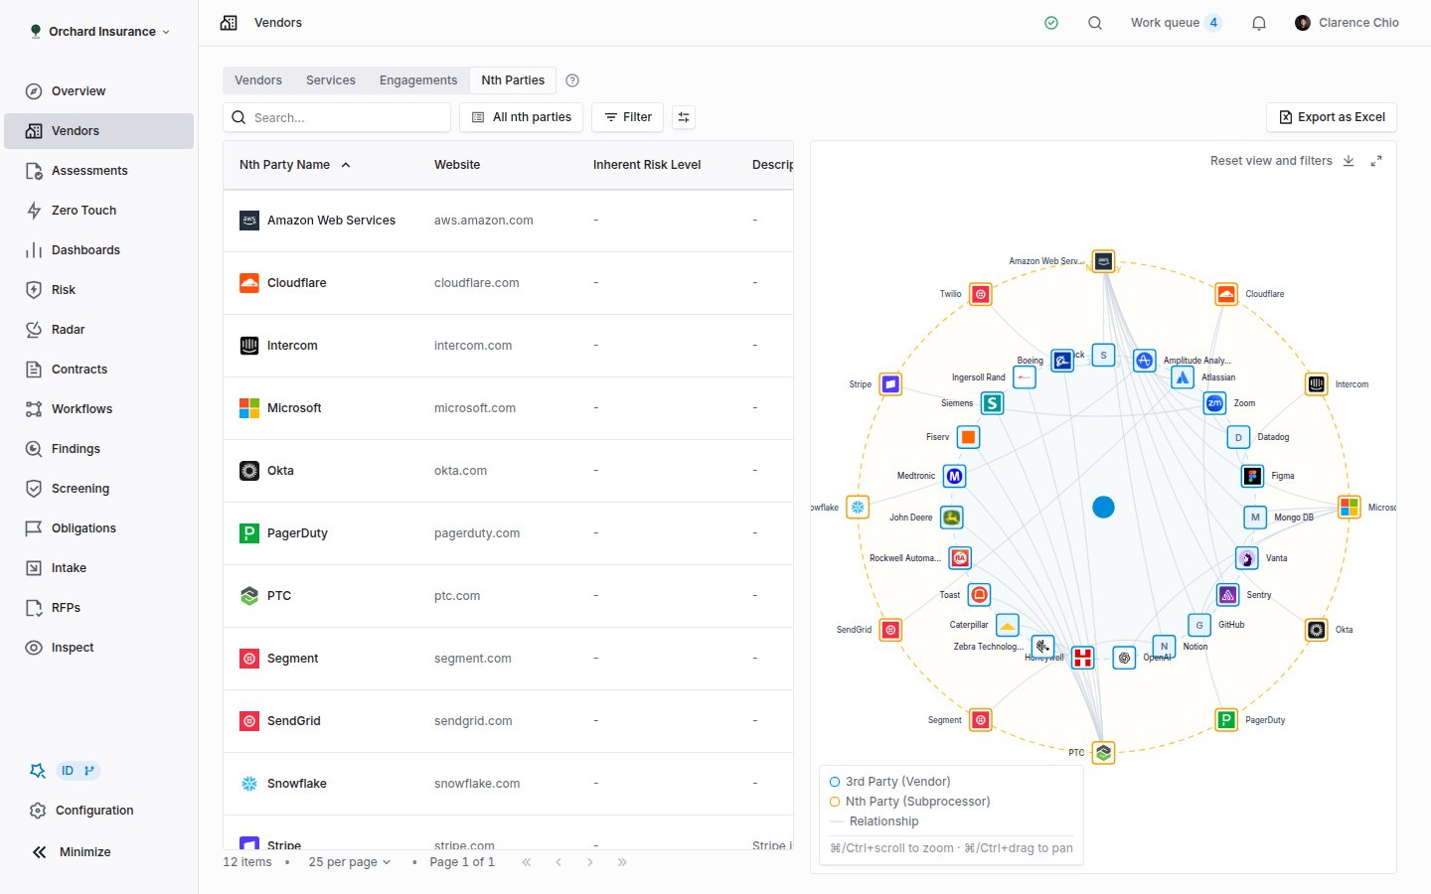The image size is (1431, 894).
Task: Select the Medtronic vendor node
Action: coord(954,477)
